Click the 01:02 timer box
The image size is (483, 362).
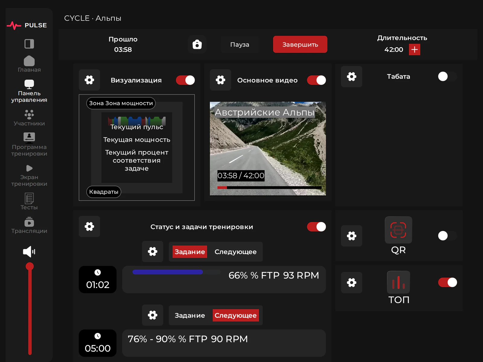(98, 279)
